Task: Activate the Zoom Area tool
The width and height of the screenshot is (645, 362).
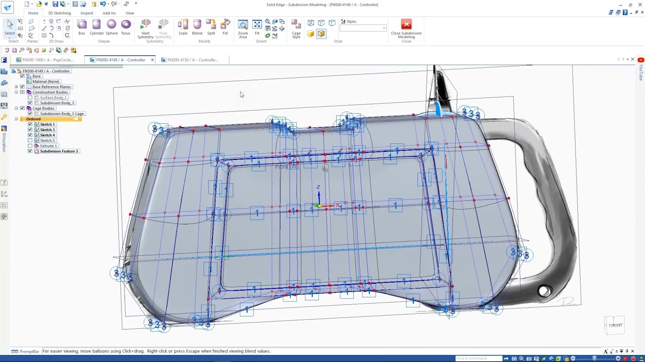Action: [x=243, y=29]
